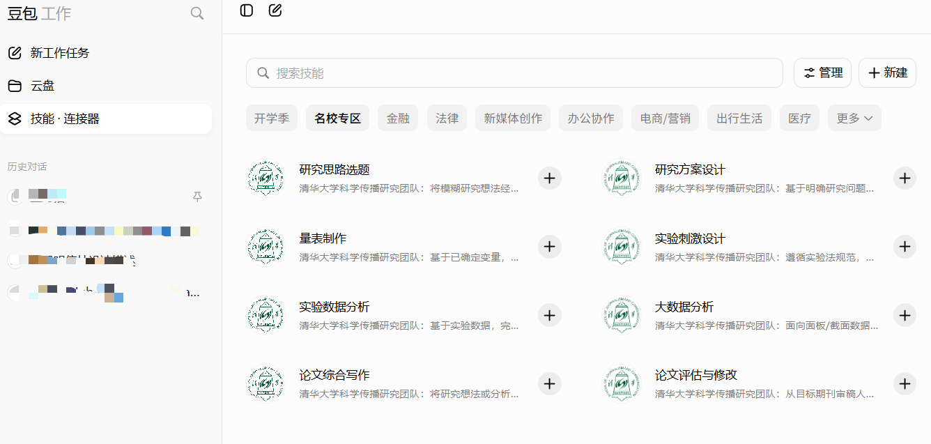Switch to the 出行生活 tab
This screenshot has height=444, width=931.
[x=739, y=118]
